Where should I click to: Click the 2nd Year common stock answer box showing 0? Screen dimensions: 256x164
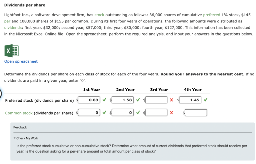[x=122, y=112]
